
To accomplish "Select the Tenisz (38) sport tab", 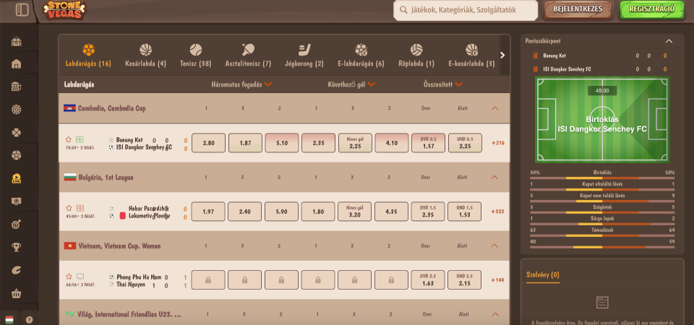I will tap(196, 56).
